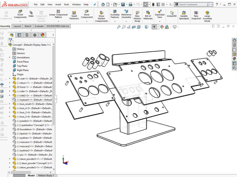This screenshot has width=237, height=177.
Task: Open the ConfigurationManager tab icon
Action: click(27, 35)
